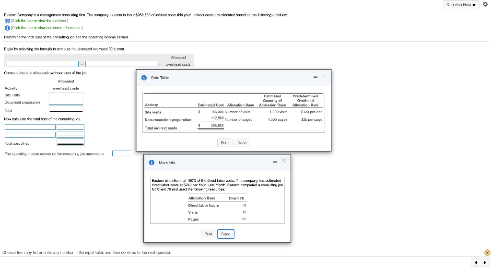
Task: Select 'Total indirect costs' row label
Action: click(x=161, y=128)
